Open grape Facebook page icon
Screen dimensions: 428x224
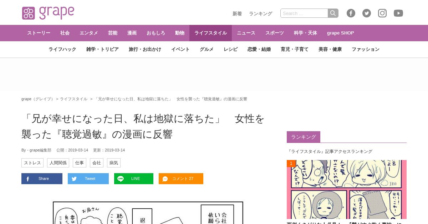coord(351,13)
